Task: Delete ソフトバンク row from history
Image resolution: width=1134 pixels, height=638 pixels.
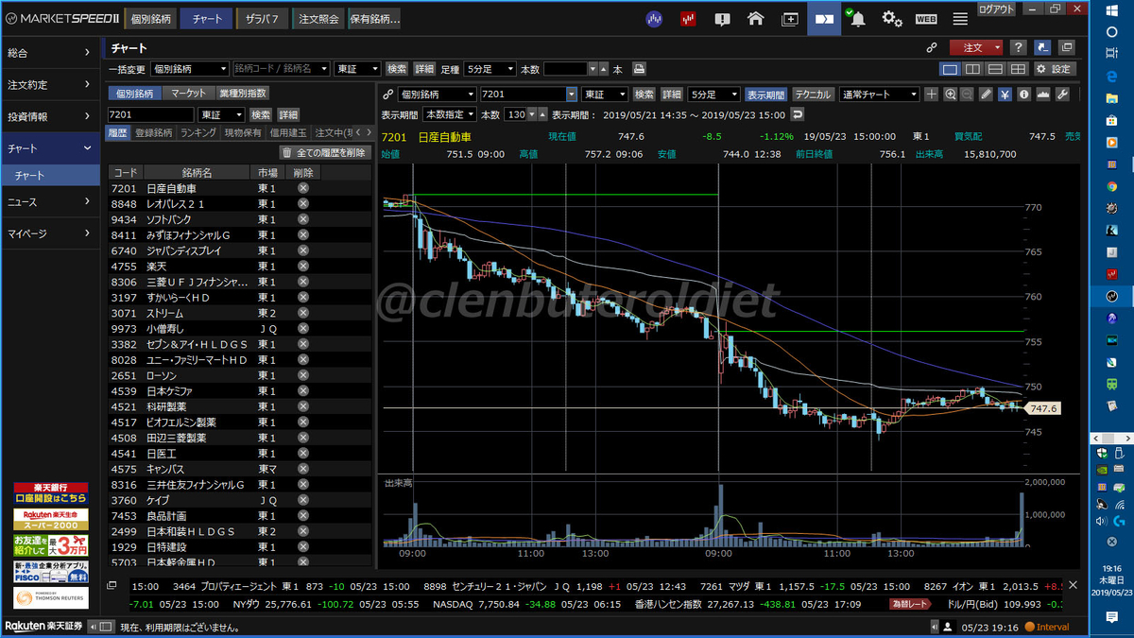Action: click(x=303, y=219)
